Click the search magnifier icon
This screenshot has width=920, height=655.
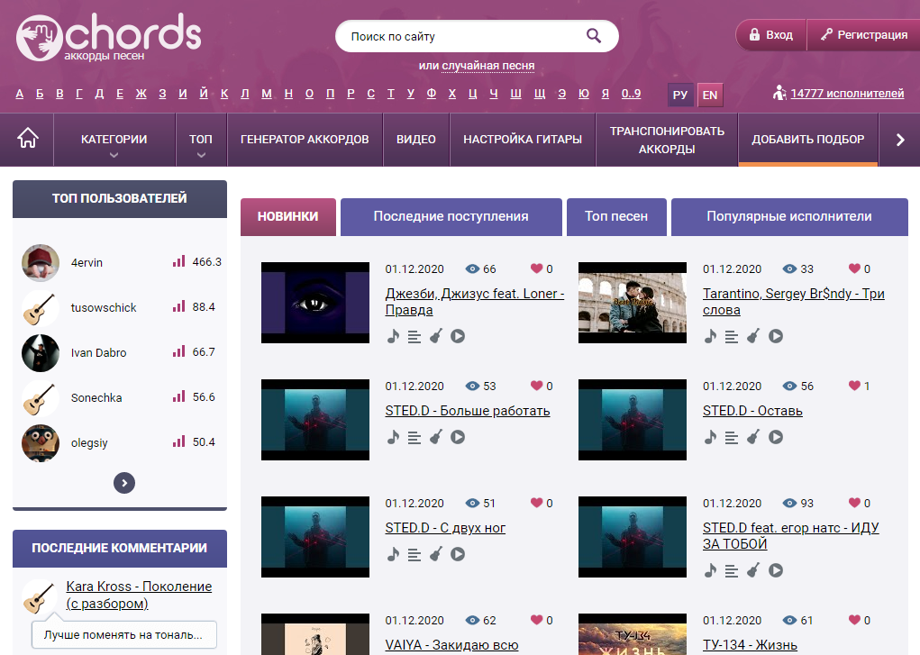tap(593, 36)
